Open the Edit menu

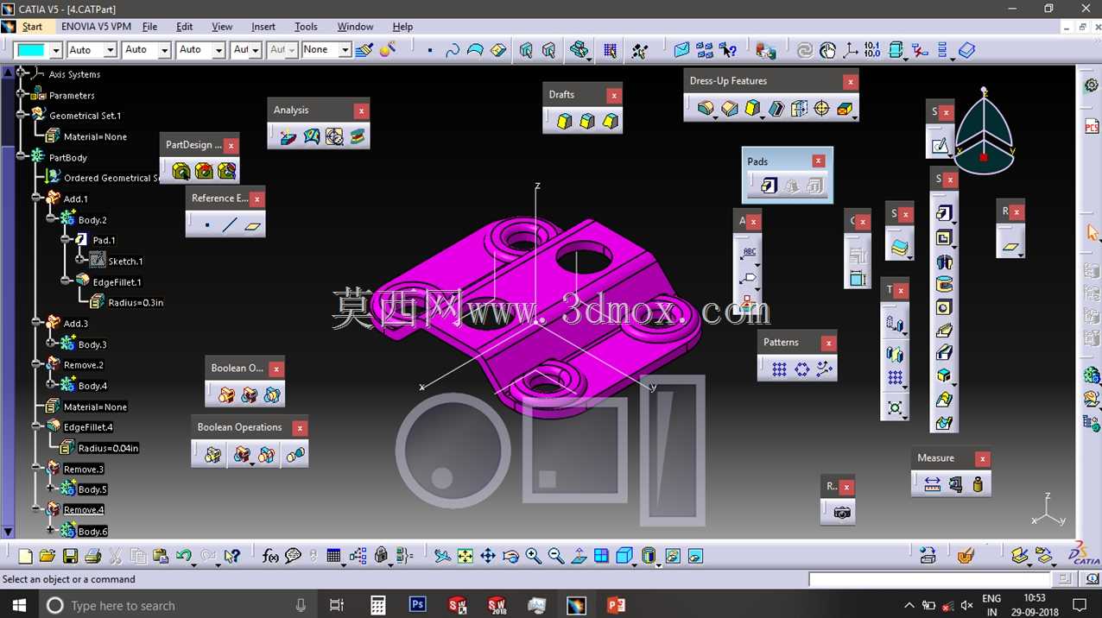click(x=185, y=27)
